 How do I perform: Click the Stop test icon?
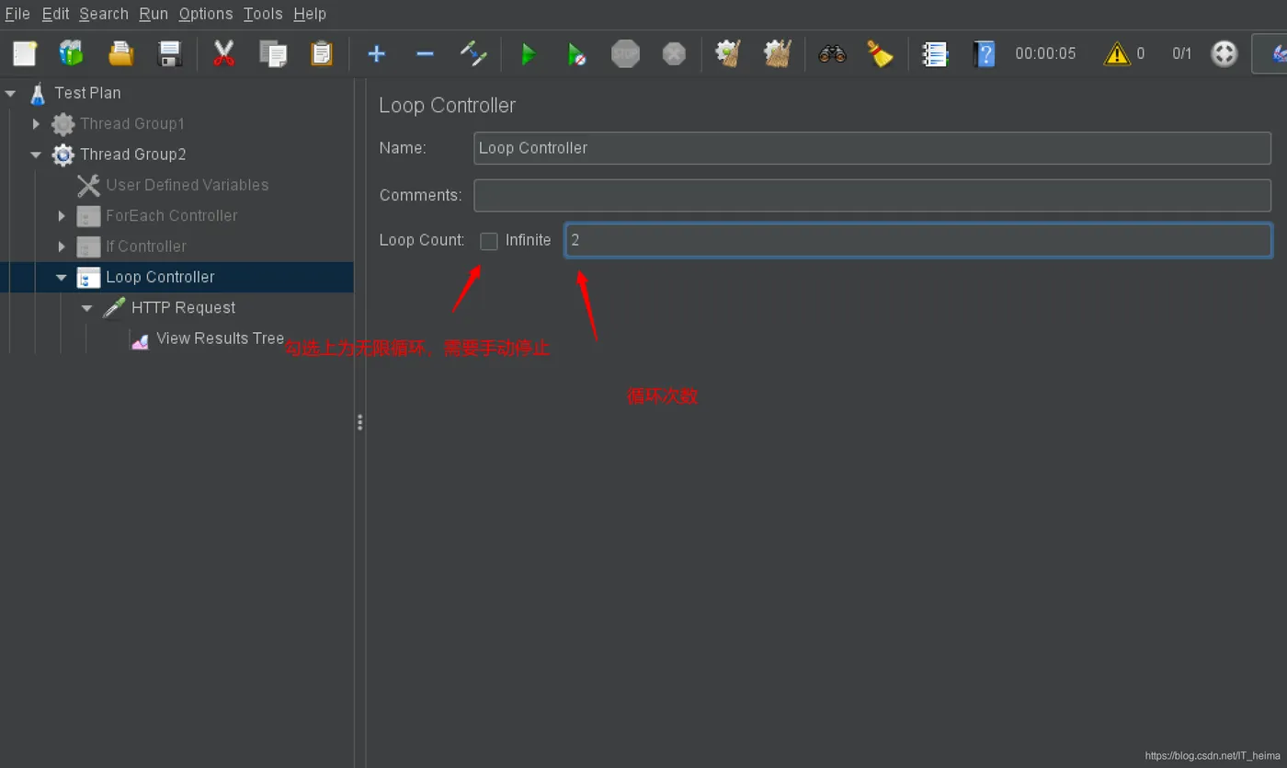point(625,53)
